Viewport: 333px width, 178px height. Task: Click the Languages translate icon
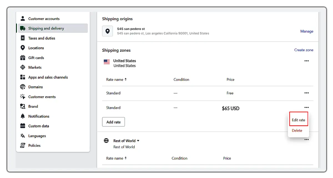tap(23, 136)
